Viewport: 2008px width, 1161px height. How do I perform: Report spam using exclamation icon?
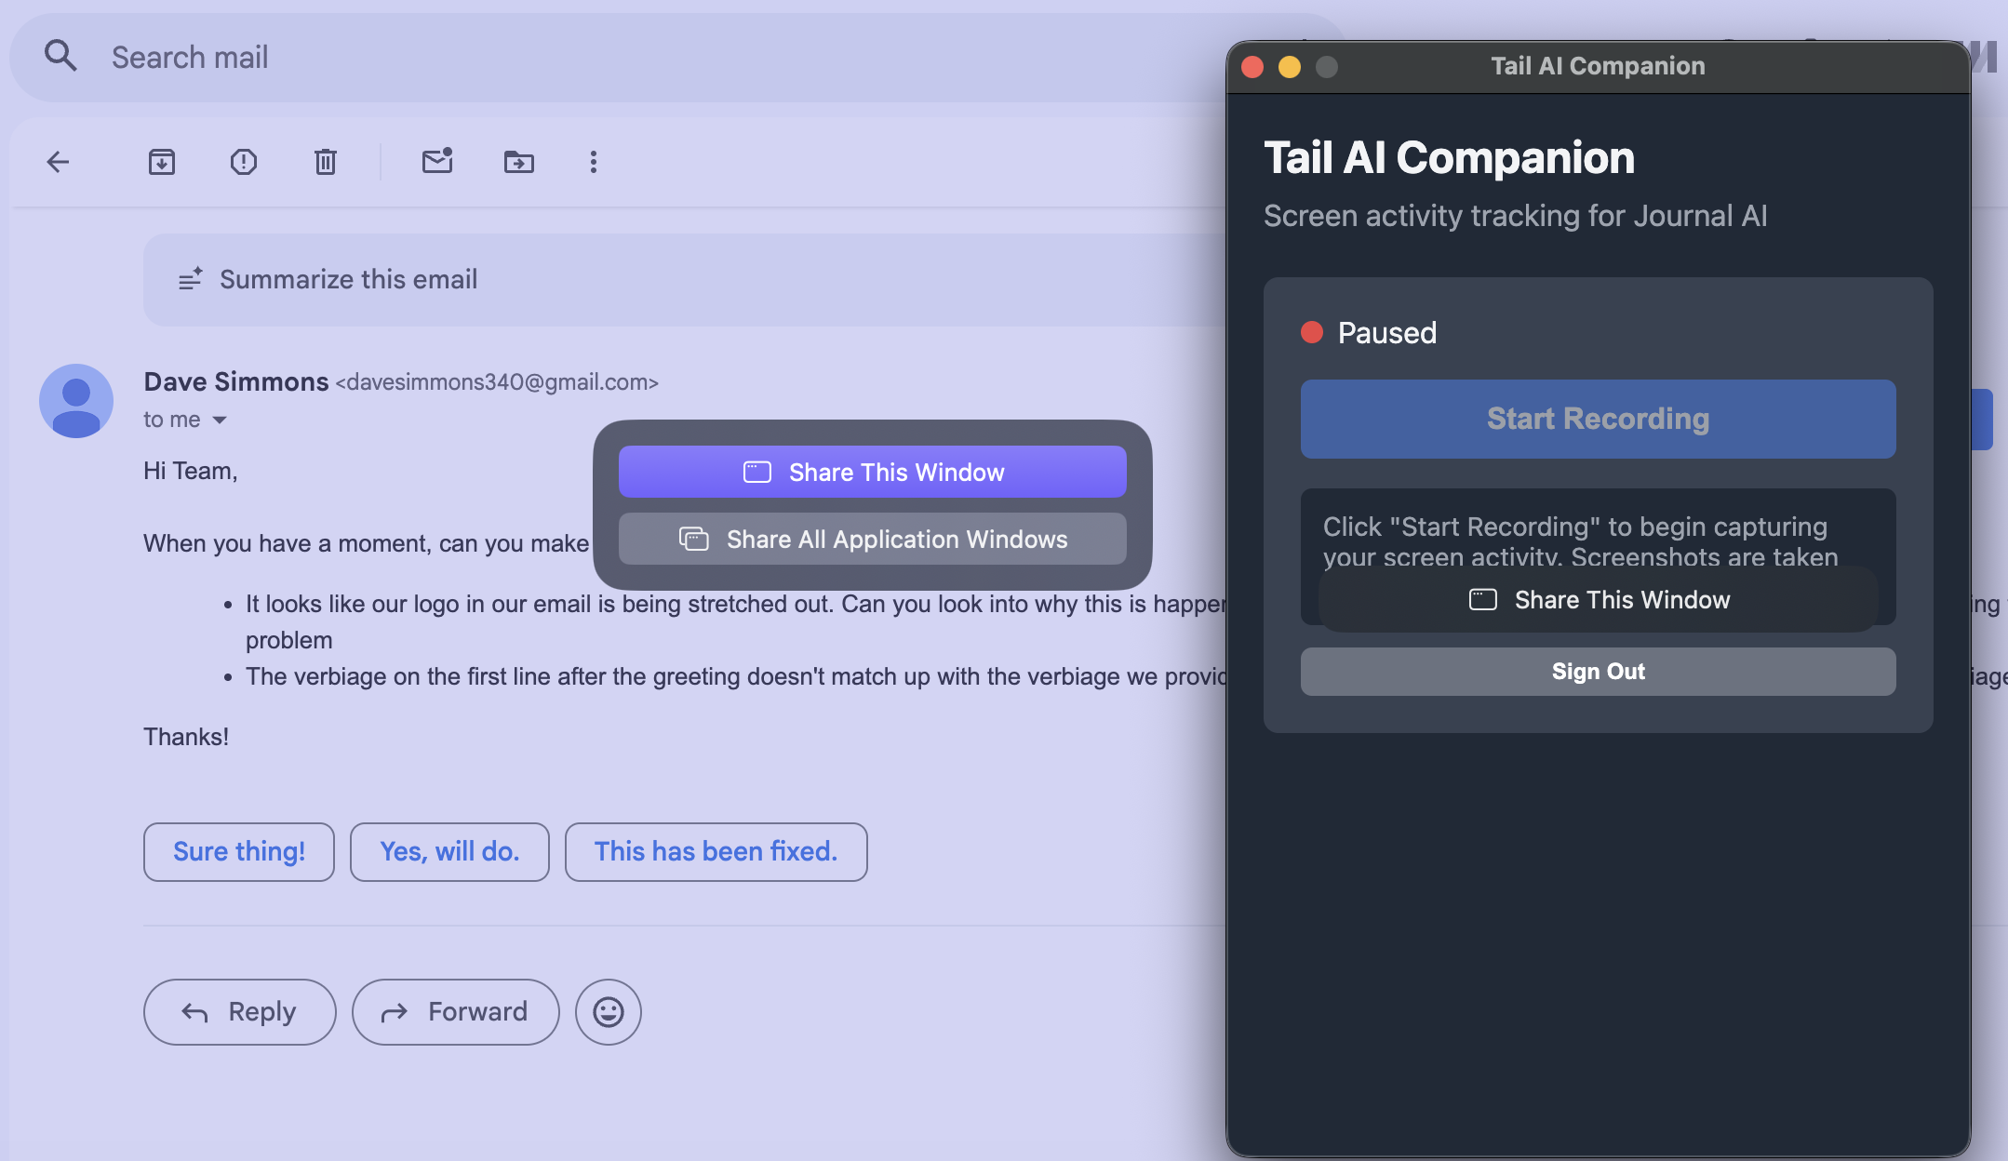coord(244,162)
